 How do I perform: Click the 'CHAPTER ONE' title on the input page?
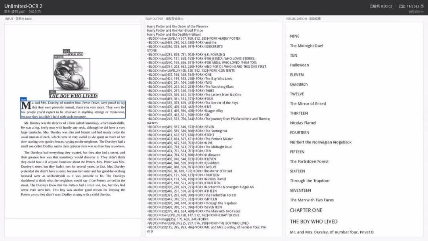(73, 54)
